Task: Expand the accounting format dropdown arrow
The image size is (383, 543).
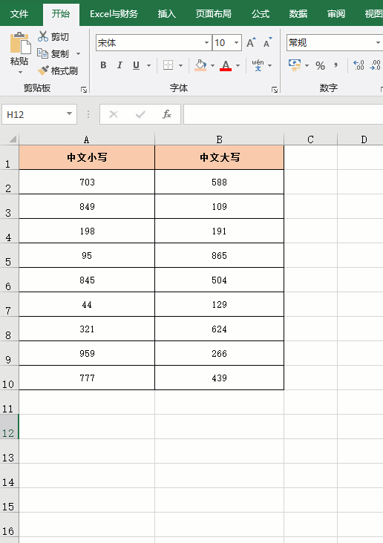Action: coord(307,65)
